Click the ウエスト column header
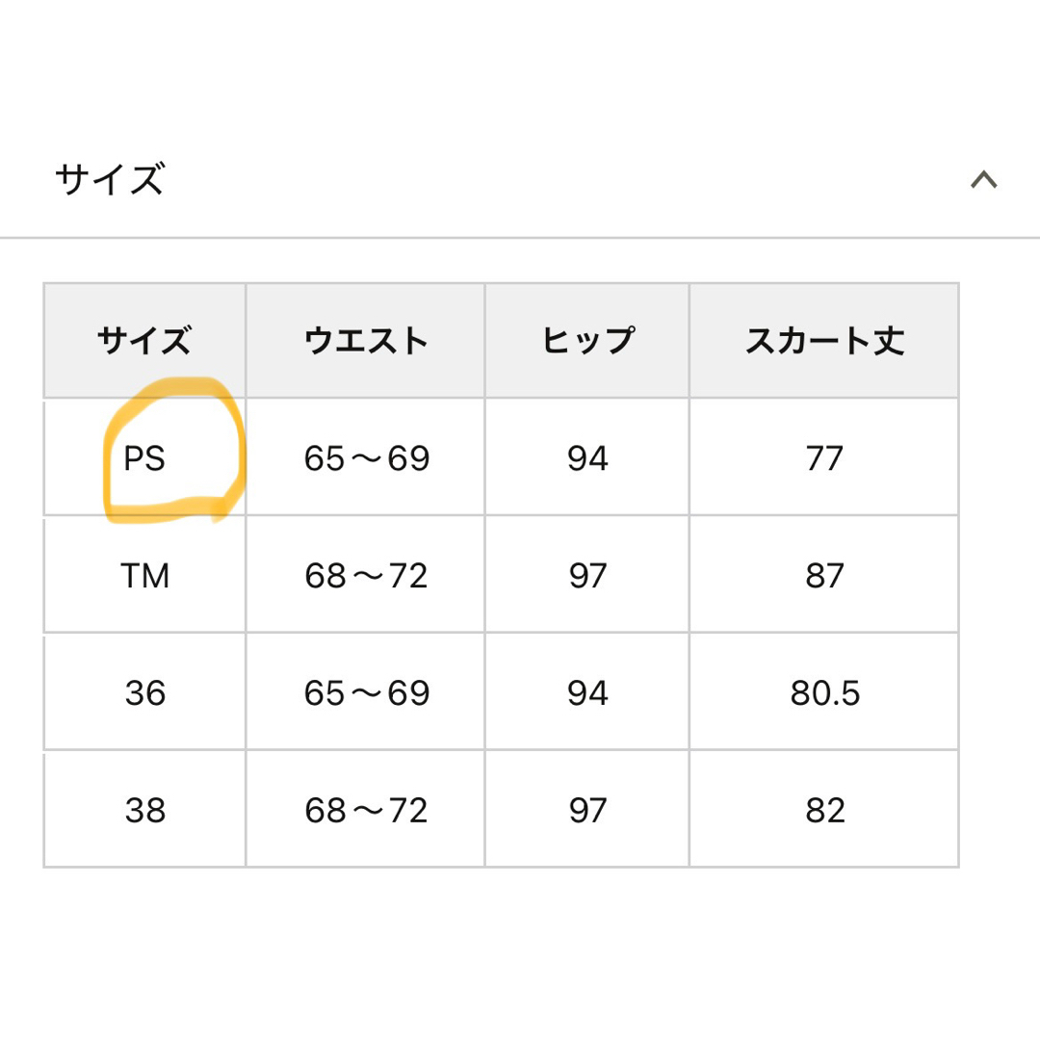This screenshot has width=1040, height=1040. [366, 341]
